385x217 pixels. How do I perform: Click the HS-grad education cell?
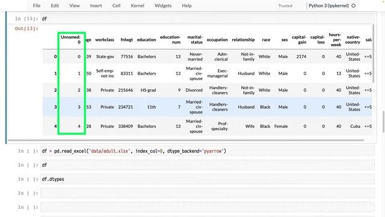coord(149,90)
